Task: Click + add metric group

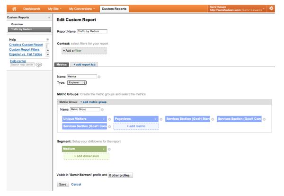Action: pos(93,102)
